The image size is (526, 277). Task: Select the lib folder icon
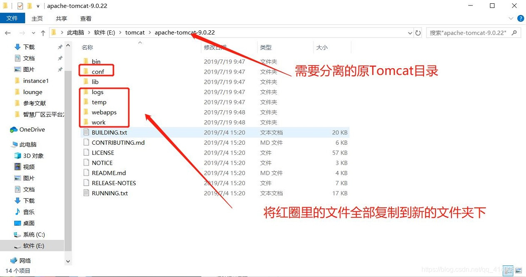tap(86, 82)
